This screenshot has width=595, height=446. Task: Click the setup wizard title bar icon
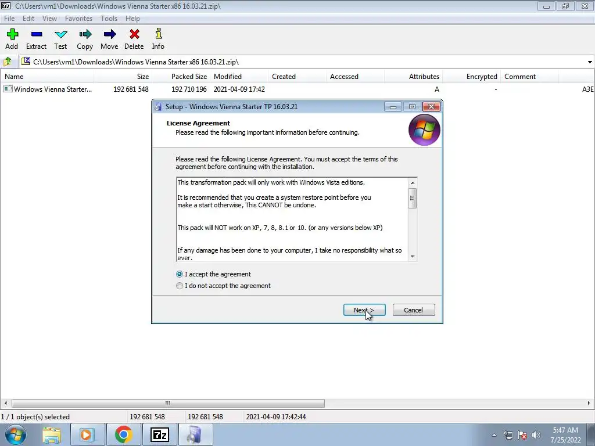pyautogui.click(x=158, y=107)
